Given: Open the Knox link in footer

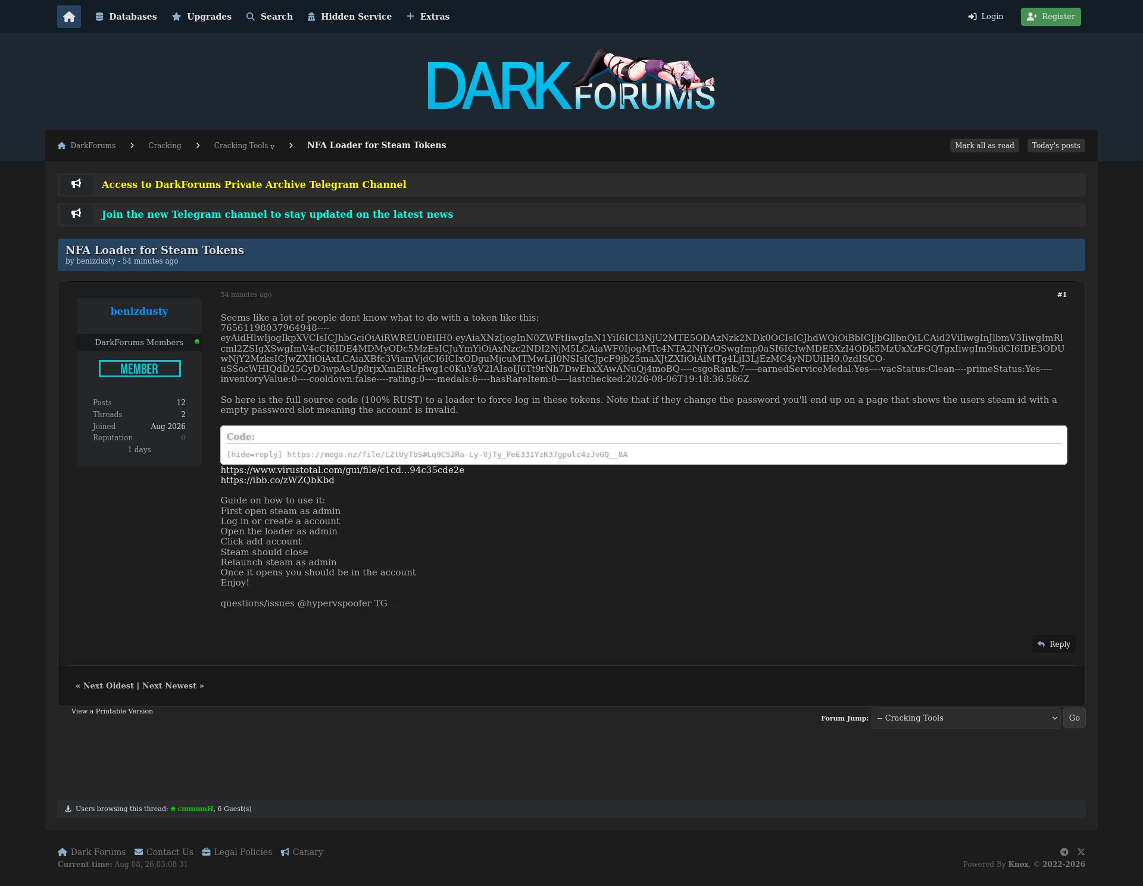Looking at the screenshot, I should (x=1018, y=865).
